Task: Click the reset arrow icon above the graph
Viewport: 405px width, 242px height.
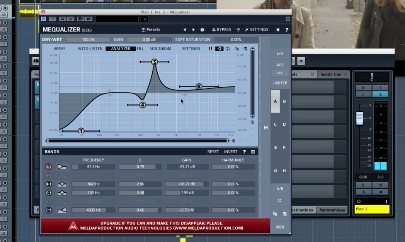Action: (x=228, y=49)
